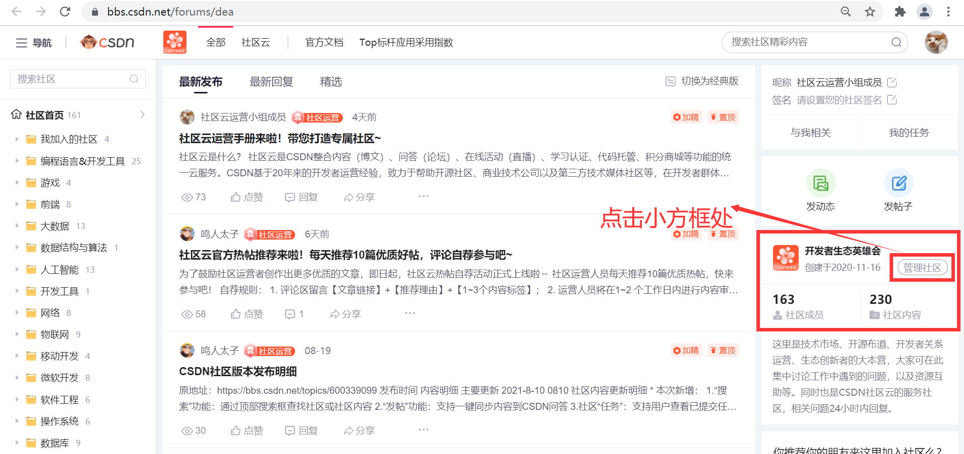Open the 社区云 header tab
Image resolution: width=964 pixels, height=454 pixels.
(255, 42)
